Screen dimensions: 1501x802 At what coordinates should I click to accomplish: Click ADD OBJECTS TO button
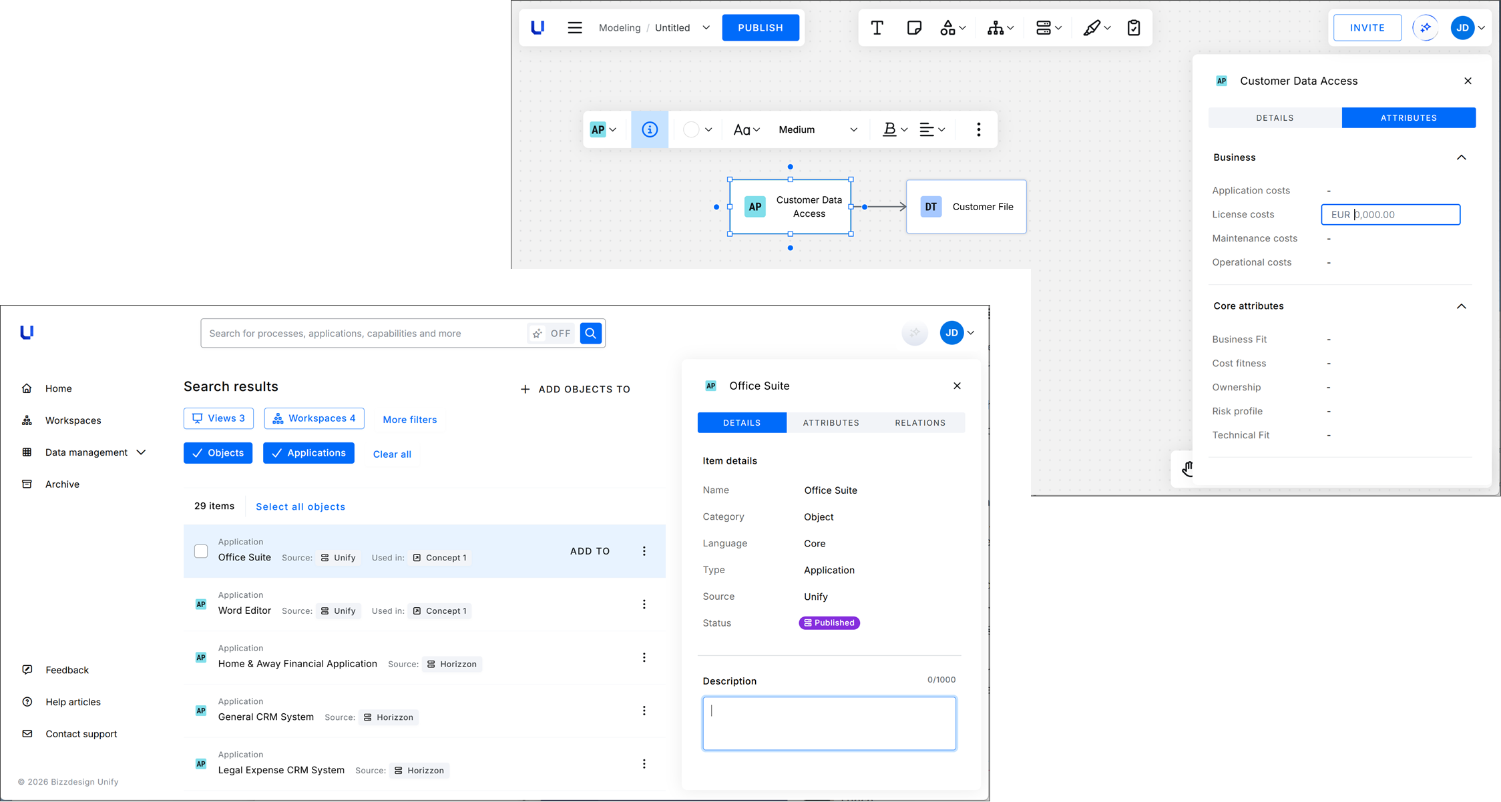pos(575,389)
